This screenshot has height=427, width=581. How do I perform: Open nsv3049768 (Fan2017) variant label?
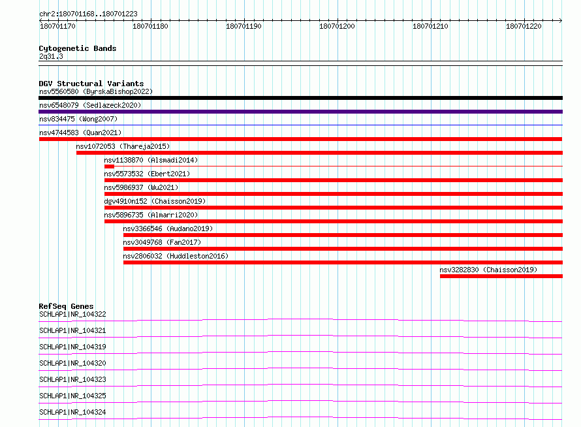tap(162, 242)
